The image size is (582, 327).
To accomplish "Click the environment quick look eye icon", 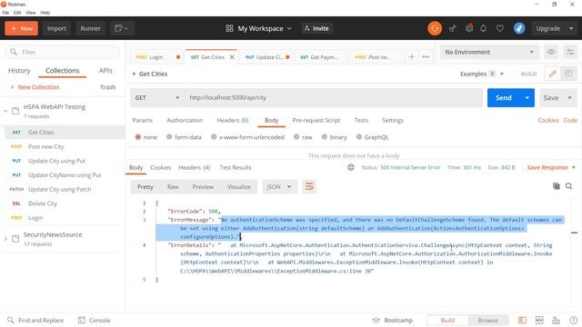I will click(551, 52).
